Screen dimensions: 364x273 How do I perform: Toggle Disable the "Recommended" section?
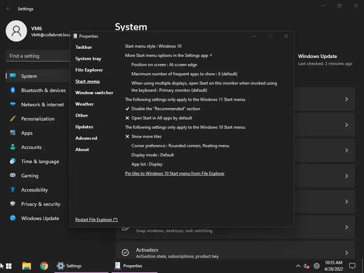pyautogui.click(x=162, y=109)
